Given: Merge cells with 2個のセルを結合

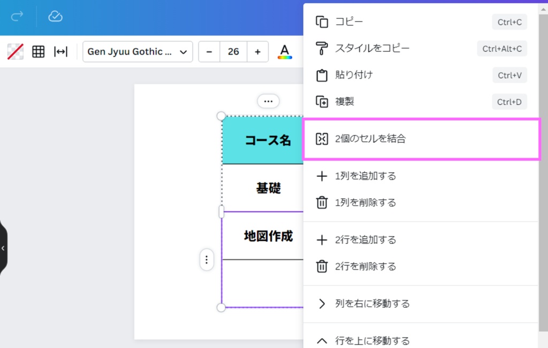Looking at the screenshot, I should point(370,139).
